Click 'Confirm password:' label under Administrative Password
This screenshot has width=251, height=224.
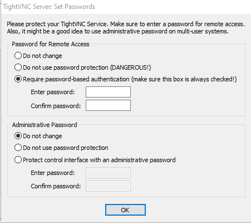[x=56, y=186]
